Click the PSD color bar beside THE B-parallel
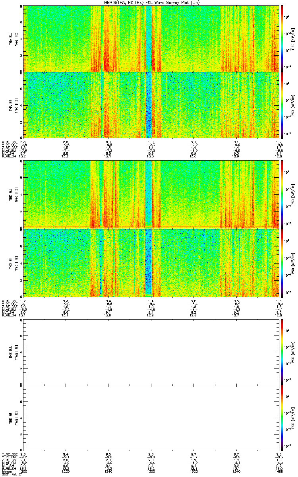Screen dimensions: 298x477 (x=283, y=418)
